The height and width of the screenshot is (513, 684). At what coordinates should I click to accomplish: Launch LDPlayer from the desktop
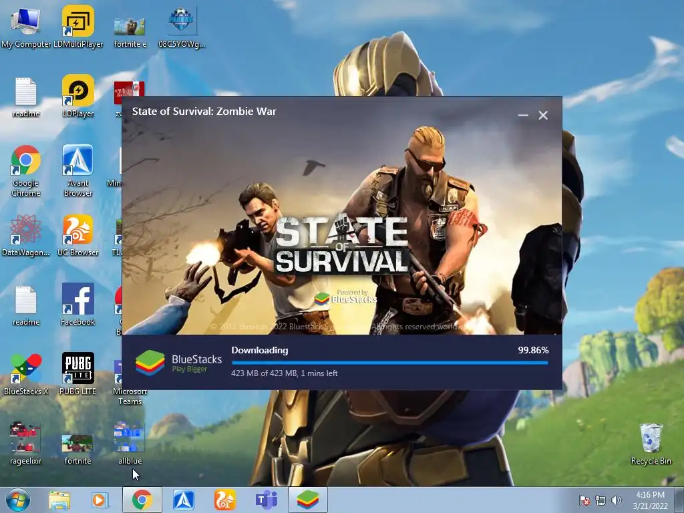[x=78, y=96]
